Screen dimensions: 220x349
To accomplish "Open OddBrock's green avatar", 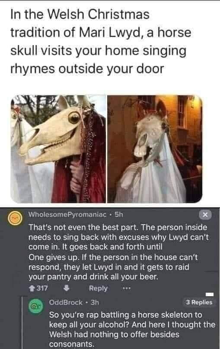I will point(36,306).
